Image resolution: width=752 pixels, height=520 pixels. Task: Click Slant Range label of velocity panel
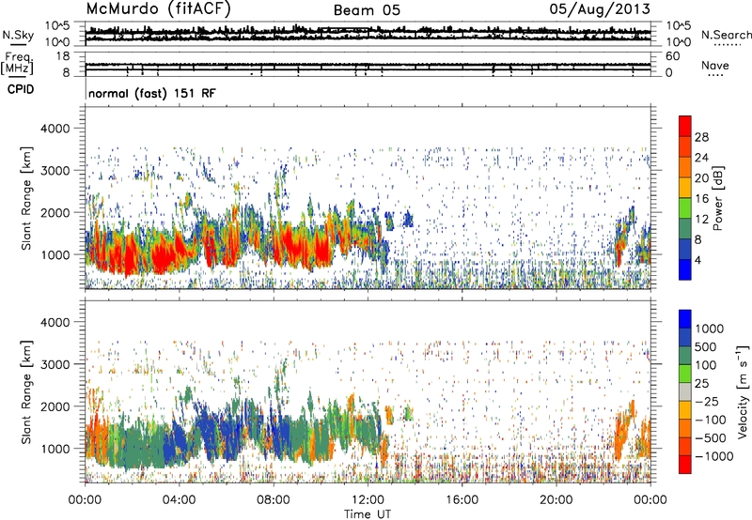[x=26, y=391]
